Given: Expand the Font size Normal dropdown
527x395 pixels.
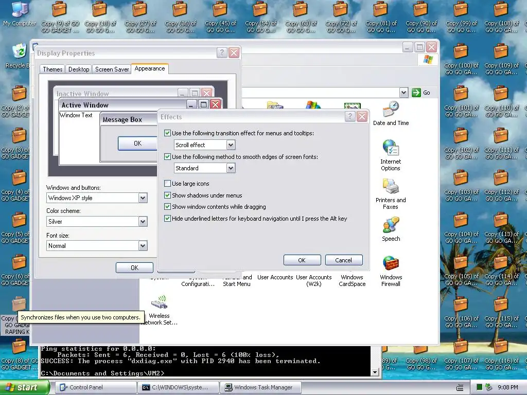Looking at the screenshot, I should click(143, 245).
